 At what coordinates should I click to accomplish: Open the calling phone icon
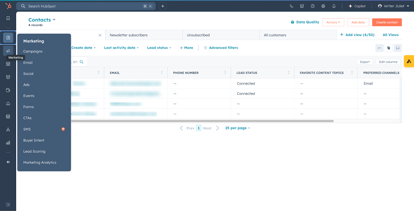292,6
